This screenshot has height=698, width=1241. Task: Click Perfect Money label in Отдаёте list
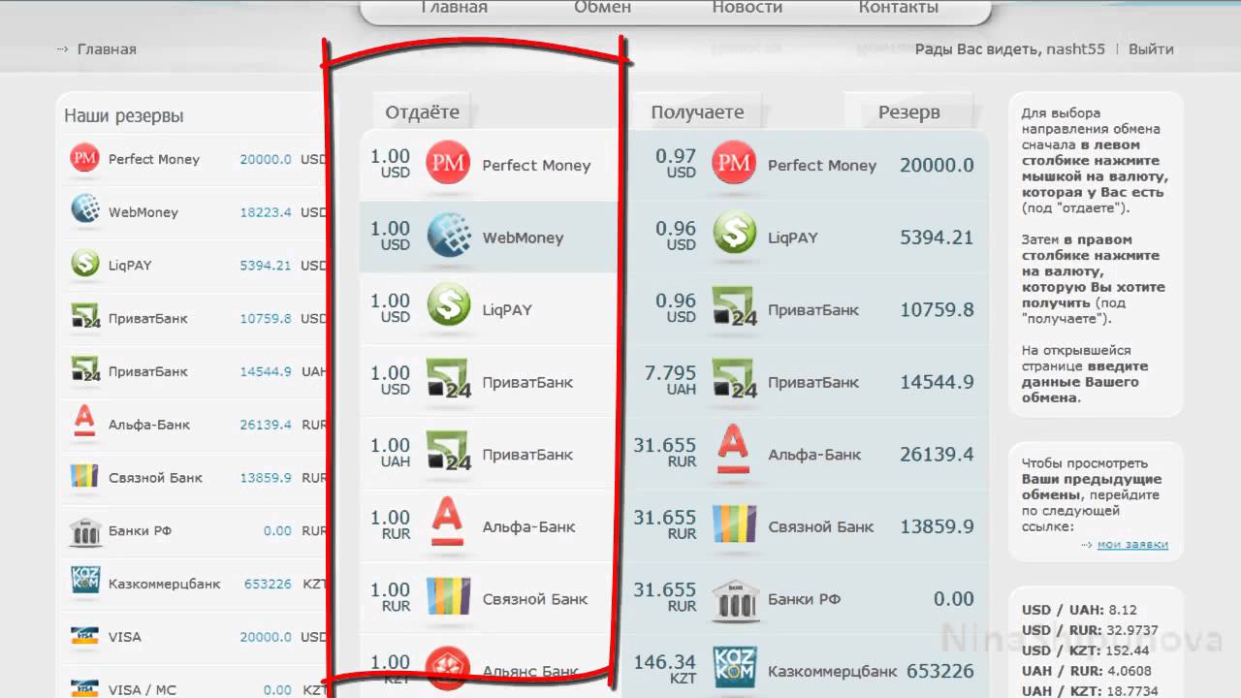click(536, 166)
